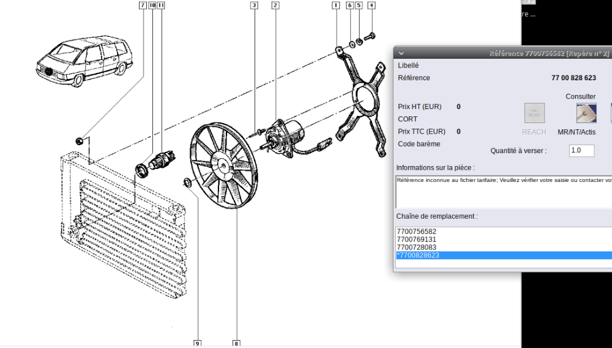Screen dimensions: 612x348
Task: Click the Quantité à verser input field
Action: pyautogui.click(x=581, y=151)
